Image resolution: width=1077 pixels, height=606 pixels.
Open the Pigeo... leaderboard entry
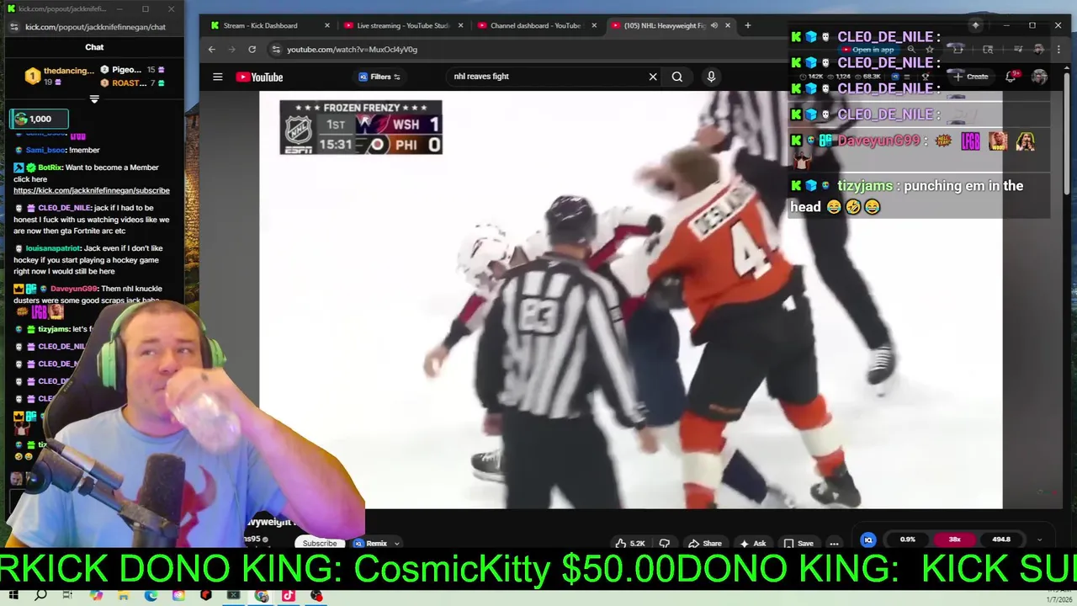(x=133, y=70)
